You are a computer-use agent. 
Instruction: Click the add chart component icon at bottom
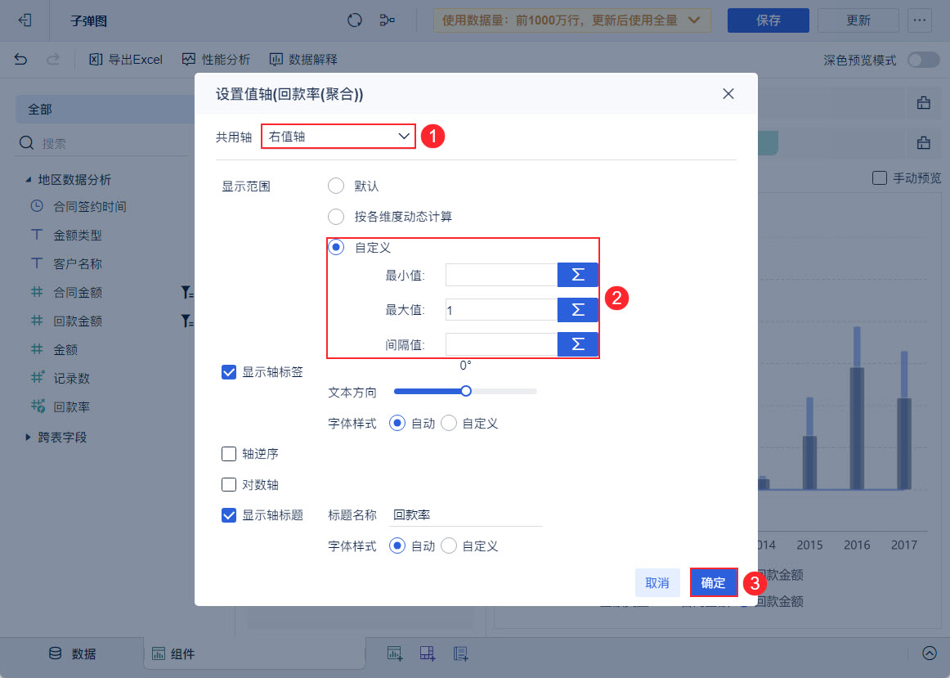click(394, 653)
